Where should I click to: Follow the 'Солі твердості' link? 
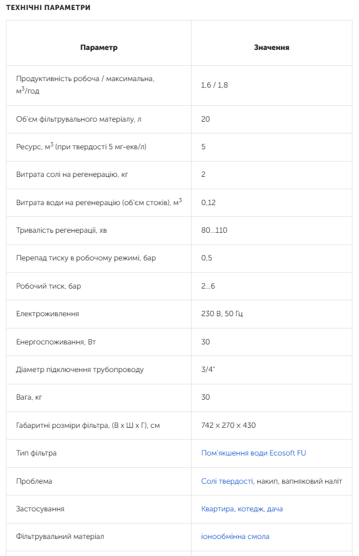[x=227, y=481]
